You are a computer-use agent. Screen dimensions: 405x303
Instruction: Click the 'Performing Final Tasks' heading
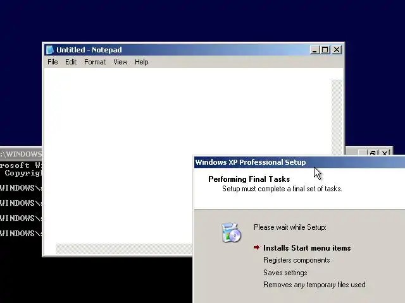(x=249, y=179)
